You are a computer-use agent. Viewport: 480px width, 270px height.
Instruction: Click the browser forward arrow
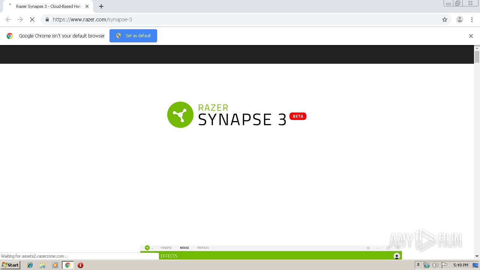click(20, 19)
